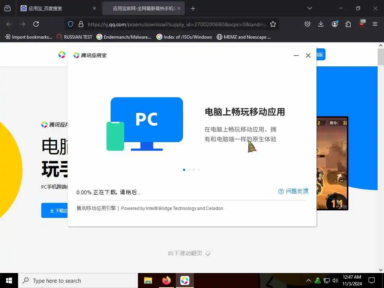Click the 问题反馈 feedback link
Screen dimensions: 384x288
[293, 191]
